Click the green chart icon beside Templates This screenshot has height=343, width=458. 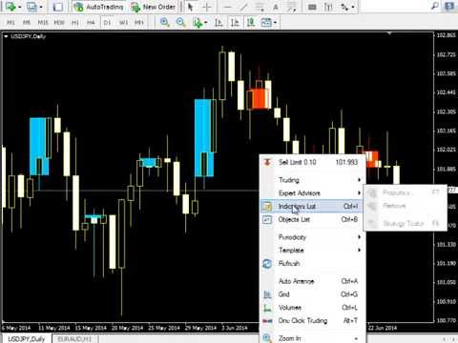[251, 22]
